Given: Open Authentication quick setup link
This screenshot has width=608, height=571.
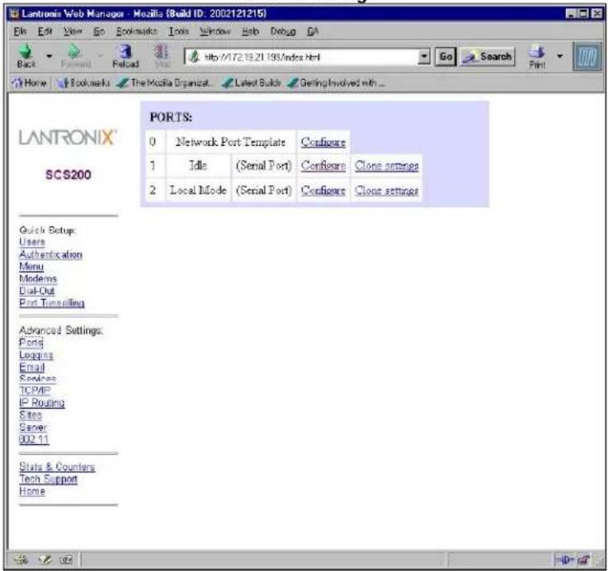Looking at the screenshot, I should click(51, 255).
